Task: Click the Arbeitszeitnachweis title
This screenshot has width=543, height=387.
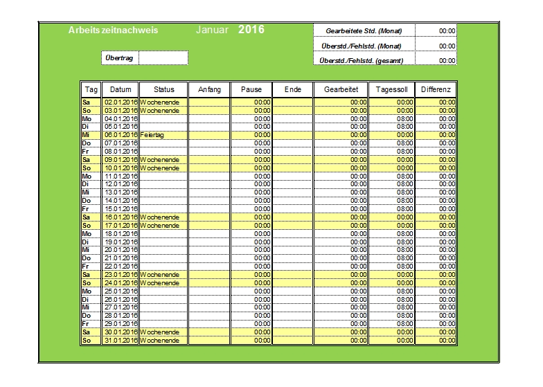Action: pos(113,30)
